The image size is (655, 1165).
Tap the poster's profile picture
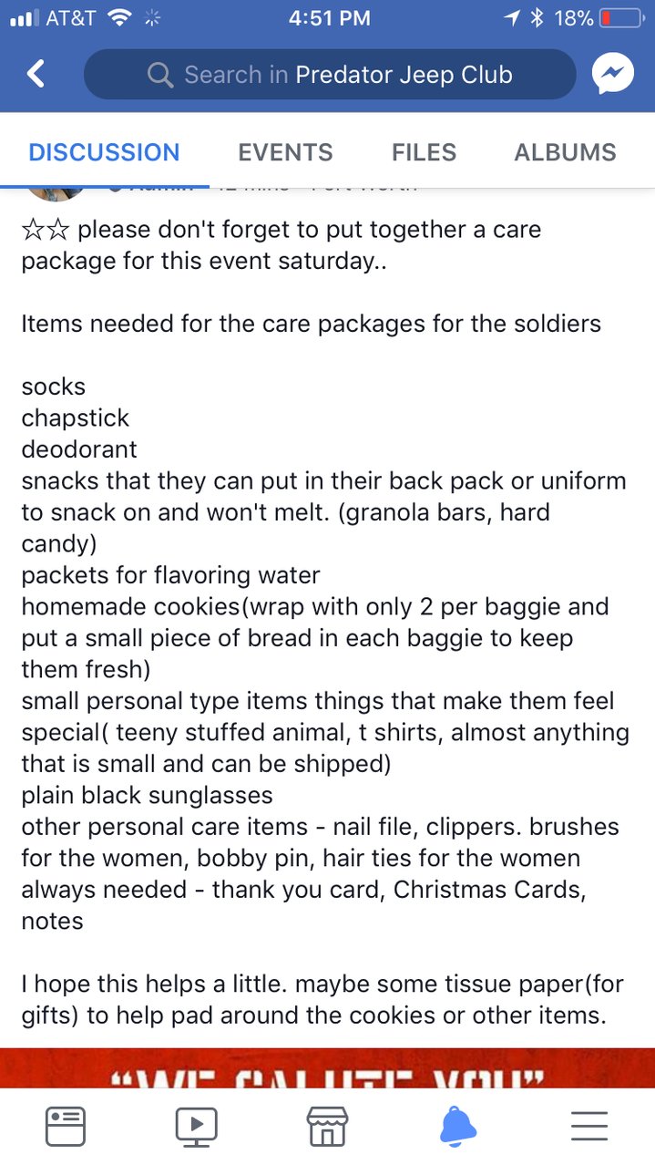pyautogui.click(x=56, y=191)
